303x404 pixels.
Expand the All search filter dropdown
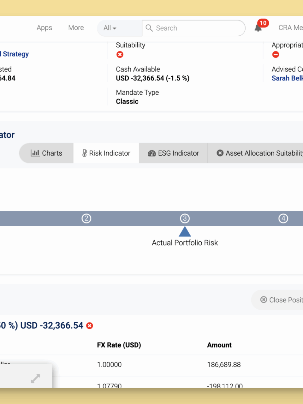click(110, 28)
